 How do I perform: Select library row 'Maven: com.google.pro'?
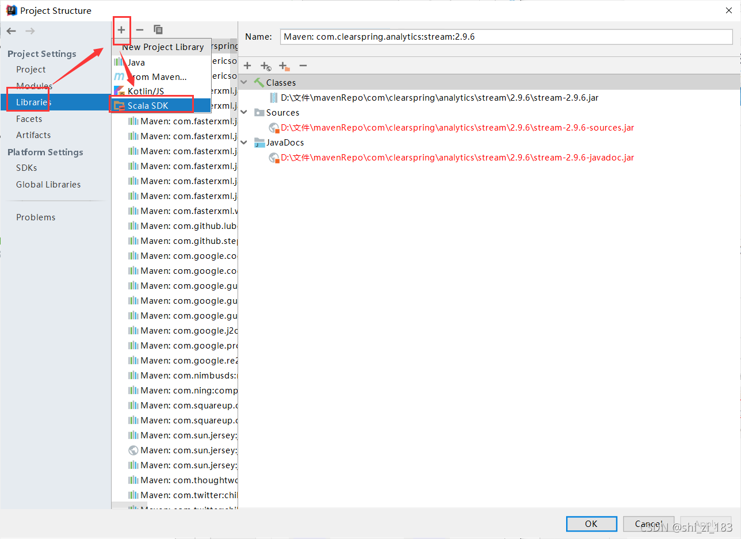point(183,345)
